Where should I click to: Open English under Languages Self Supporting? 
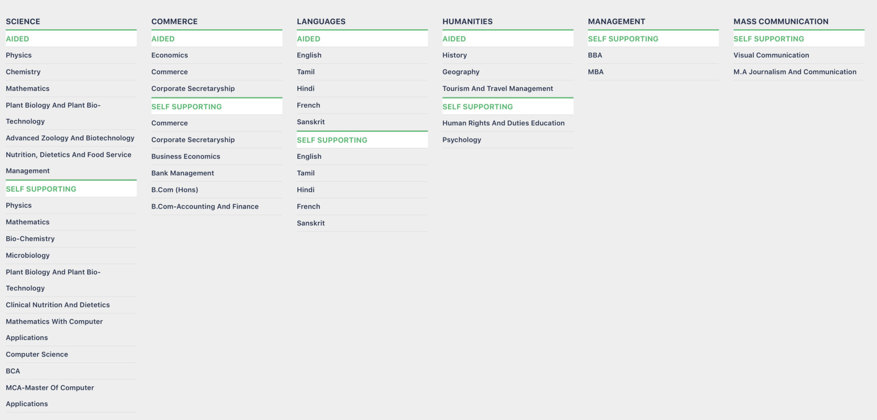click(309, 157)
